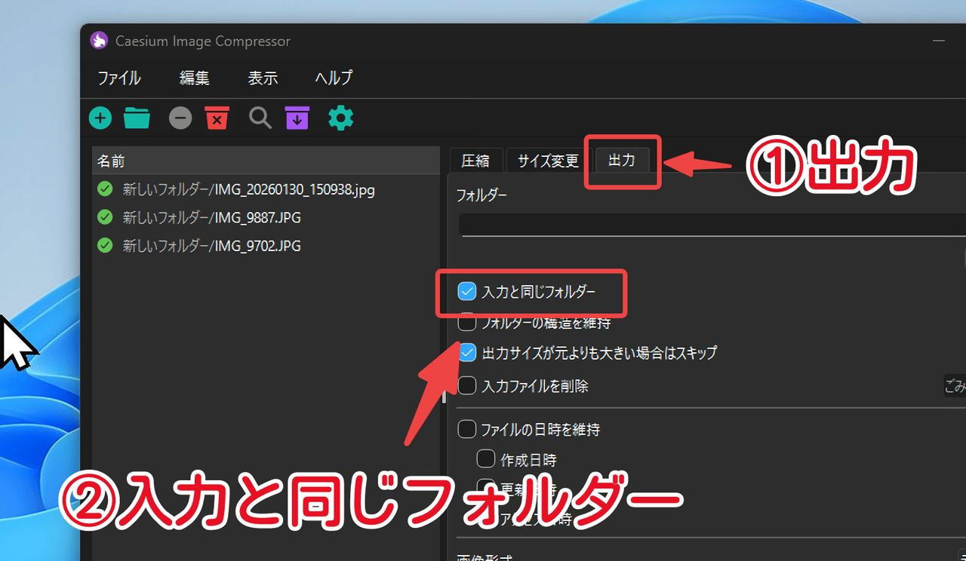
Task: Select file IMG_9702.JPG in the list
Action: click(x=266, y=246)
